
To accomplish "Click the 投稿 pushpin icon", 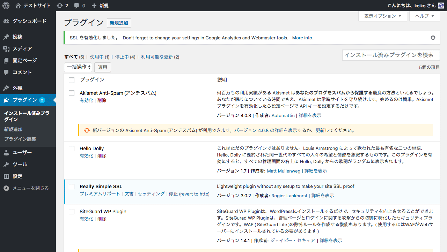I will [6, 37].
